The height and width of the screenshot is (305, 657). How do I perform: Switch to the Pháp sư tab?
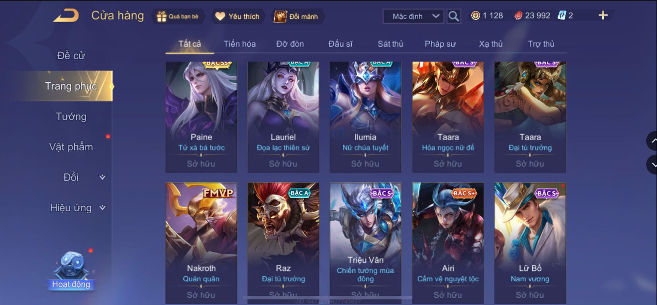point(440,44)
